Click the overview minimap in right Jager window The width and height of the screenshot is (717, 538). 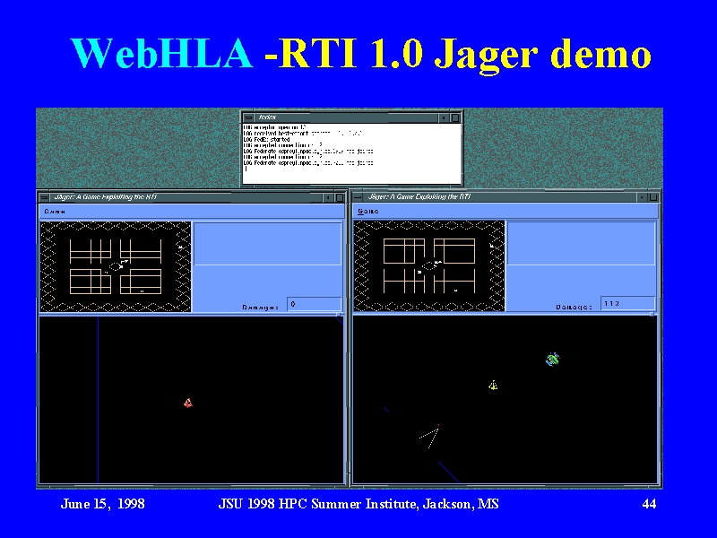[x=429, y=265]
